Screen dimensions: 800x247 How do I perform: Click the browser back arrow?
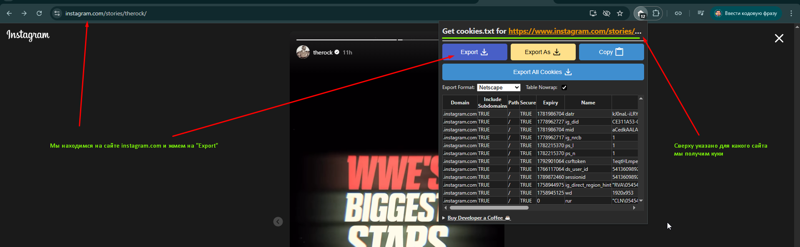[9, 13]
